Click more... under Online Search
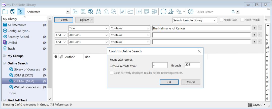This screenshot has height=109, width=272. click(13, 93)
